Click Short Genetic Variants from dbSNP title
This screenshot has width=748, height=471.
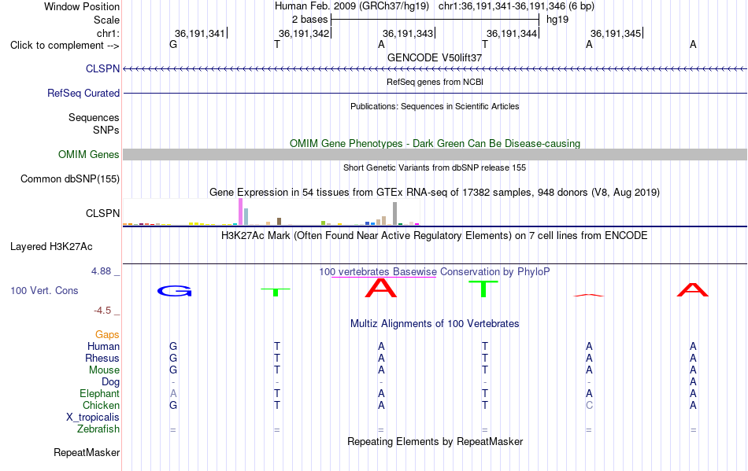coord(435,167)
